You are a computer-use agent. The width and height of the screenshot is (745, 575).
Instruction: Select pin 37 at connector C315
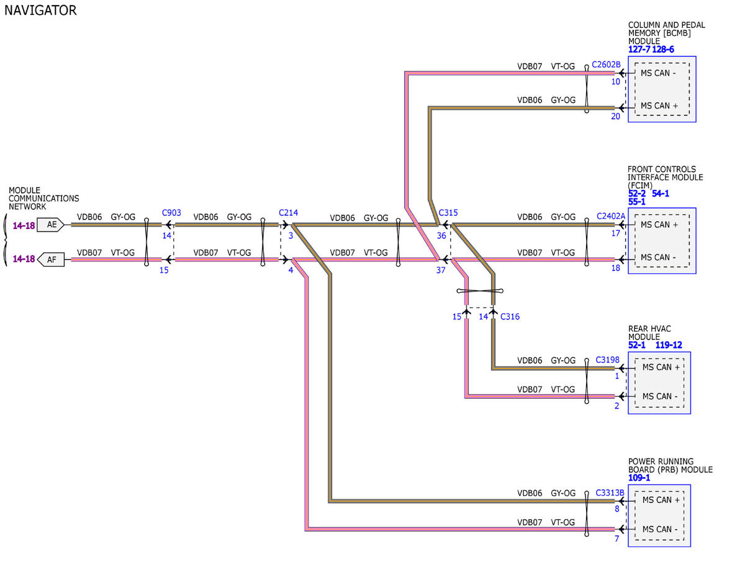click(441, 270)
